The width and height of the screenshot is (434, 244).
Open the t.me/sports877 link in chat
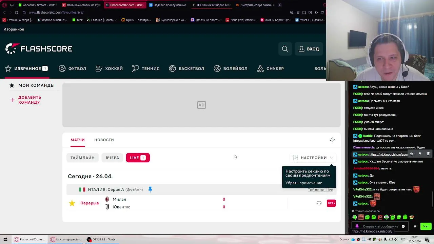369,141
